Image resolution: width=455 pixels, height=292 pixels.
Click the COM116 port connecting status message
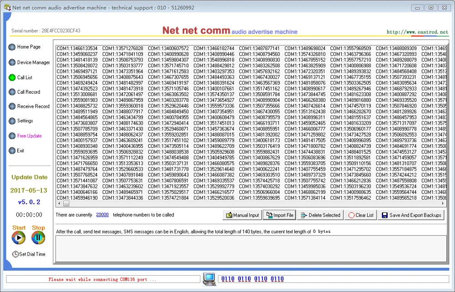[102, 280]
